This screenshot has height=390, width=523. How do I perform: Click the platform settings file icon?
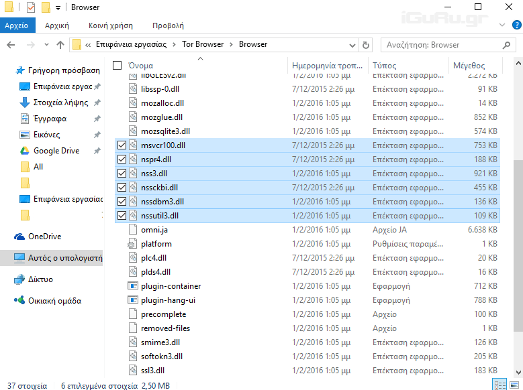pyautogui.click(x=132, y=244)
